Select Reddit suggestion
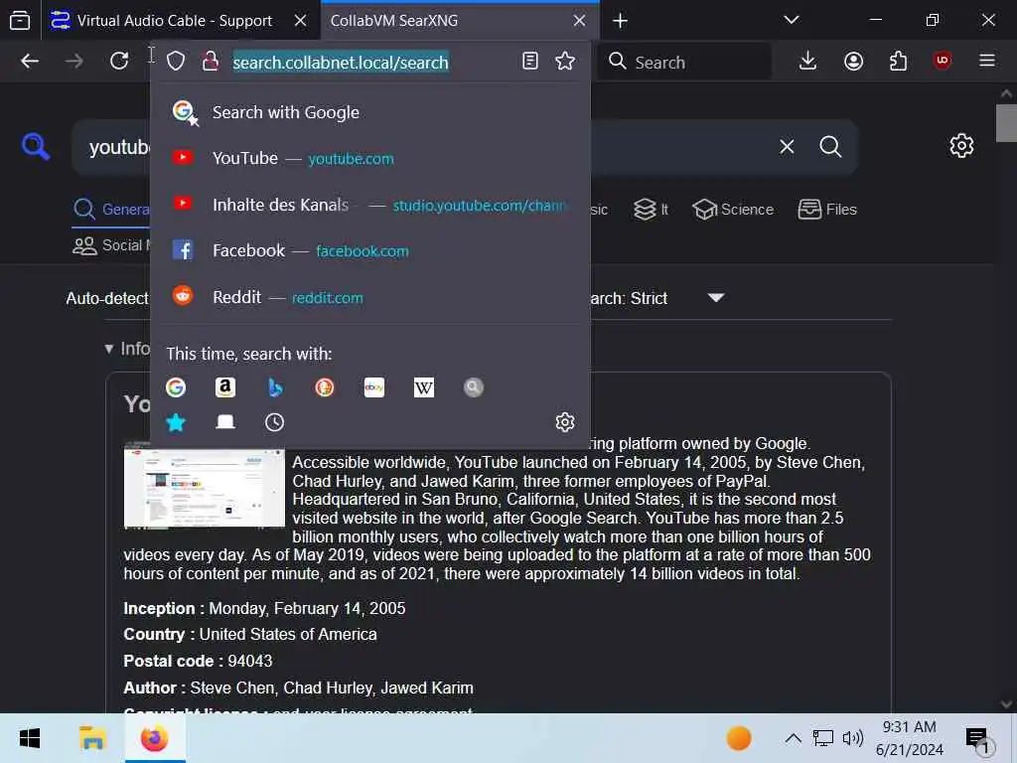 coord(370,297)
